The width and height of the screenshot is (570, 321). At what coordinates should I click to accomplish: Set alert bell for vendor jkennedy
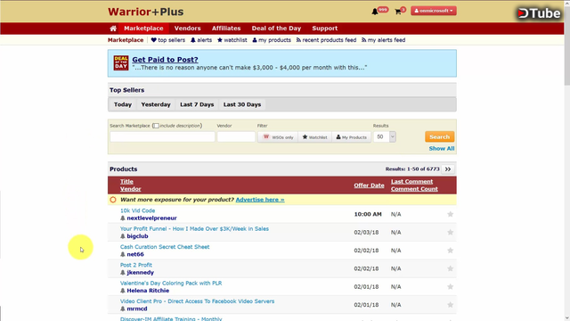(123, 273)
